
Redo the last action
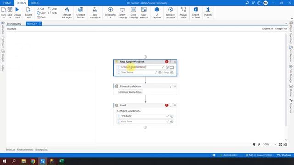coord(53,13)
